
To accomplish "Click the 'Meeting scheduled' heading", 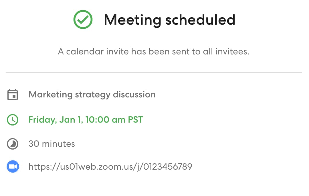I will pyautogui.click(x=170, y=20).
